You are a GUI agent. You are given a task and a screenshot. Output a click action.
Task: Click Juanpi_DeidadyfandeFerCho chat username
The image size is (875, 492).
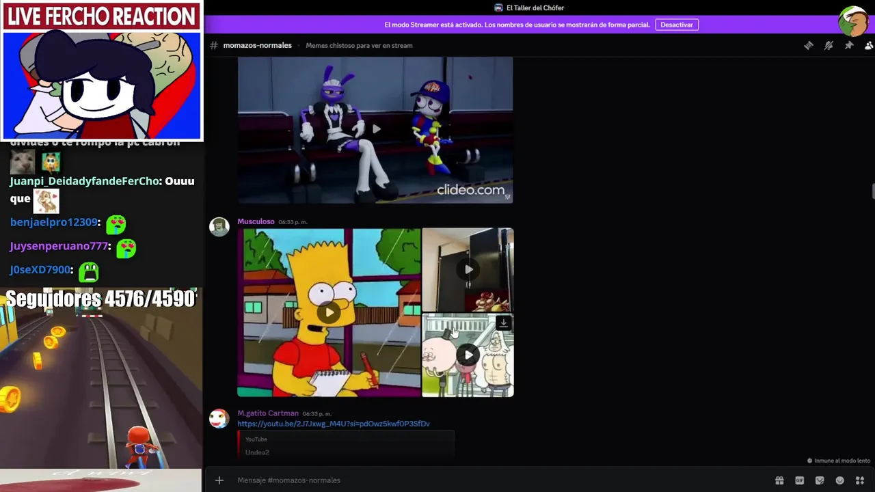coord(85,181)
